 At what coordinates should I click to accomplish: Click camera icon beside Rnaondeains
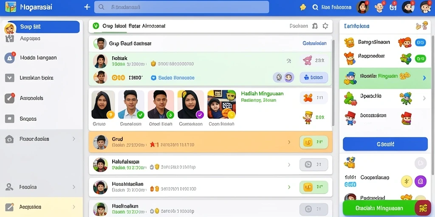click(x=9, y=139)
